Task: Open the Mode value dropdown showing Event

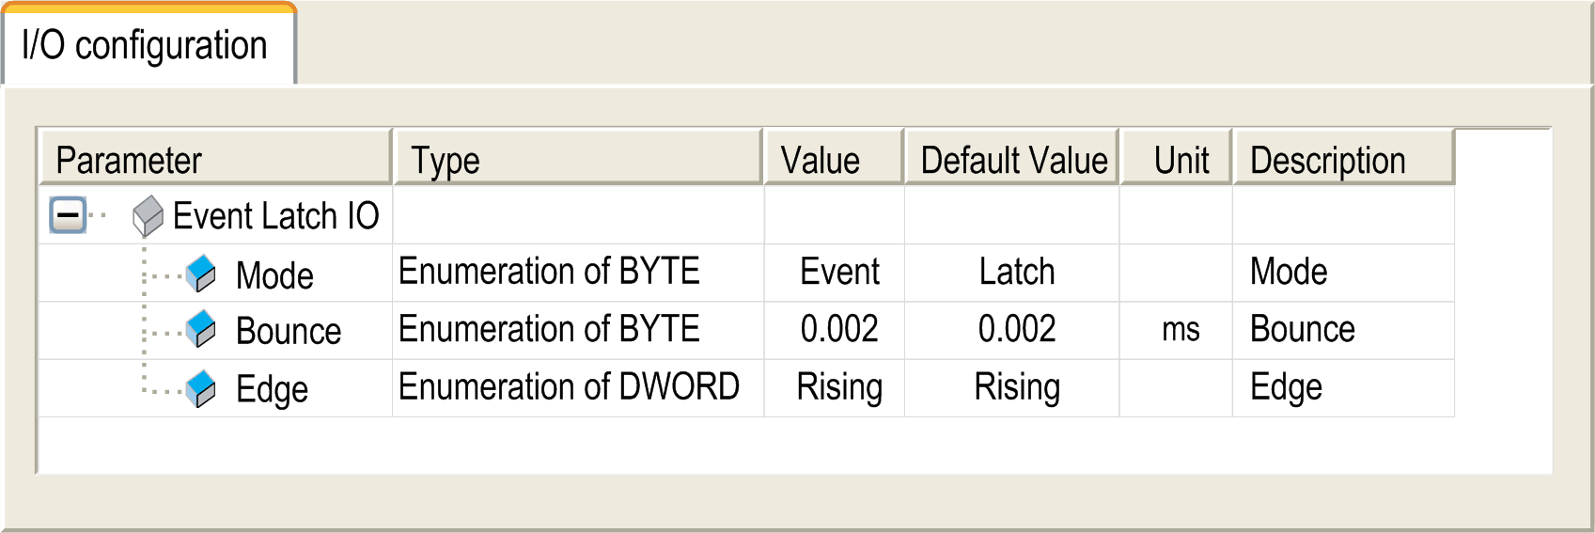Action: pyautogui.click(x=835, y=273)
